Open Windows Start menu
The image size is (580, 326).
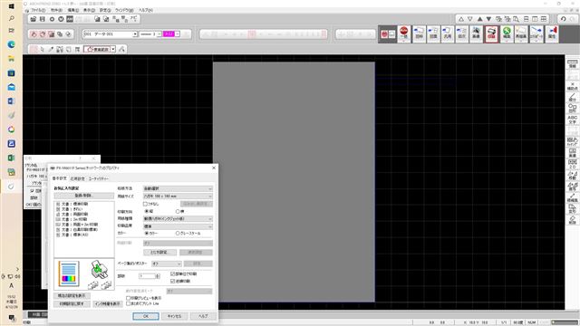(11, 6)
